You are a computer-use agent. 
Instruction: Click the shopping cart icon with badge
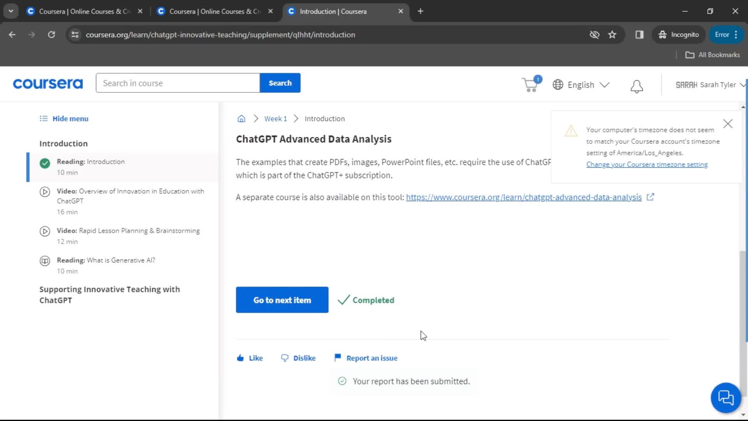click(531, 84)
